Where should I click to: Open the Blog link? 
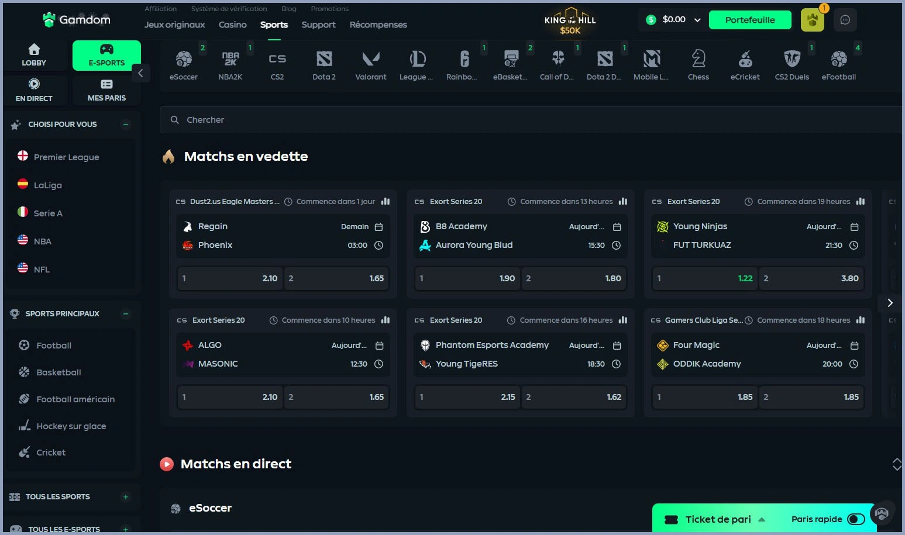point(289,9)
